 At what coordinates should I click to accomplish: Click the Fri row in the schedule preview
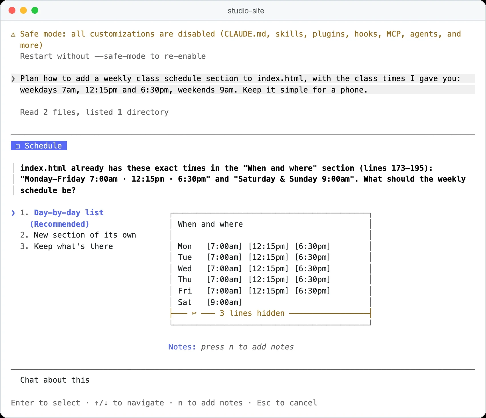(x=254, y=291)
